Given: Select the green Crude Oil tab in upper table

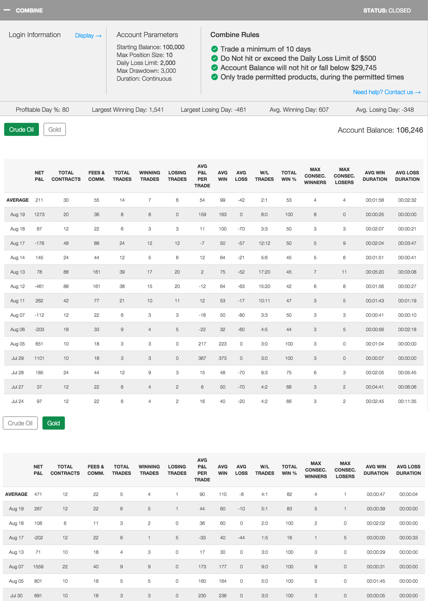Looking at the screenshot, I should 21,129.
